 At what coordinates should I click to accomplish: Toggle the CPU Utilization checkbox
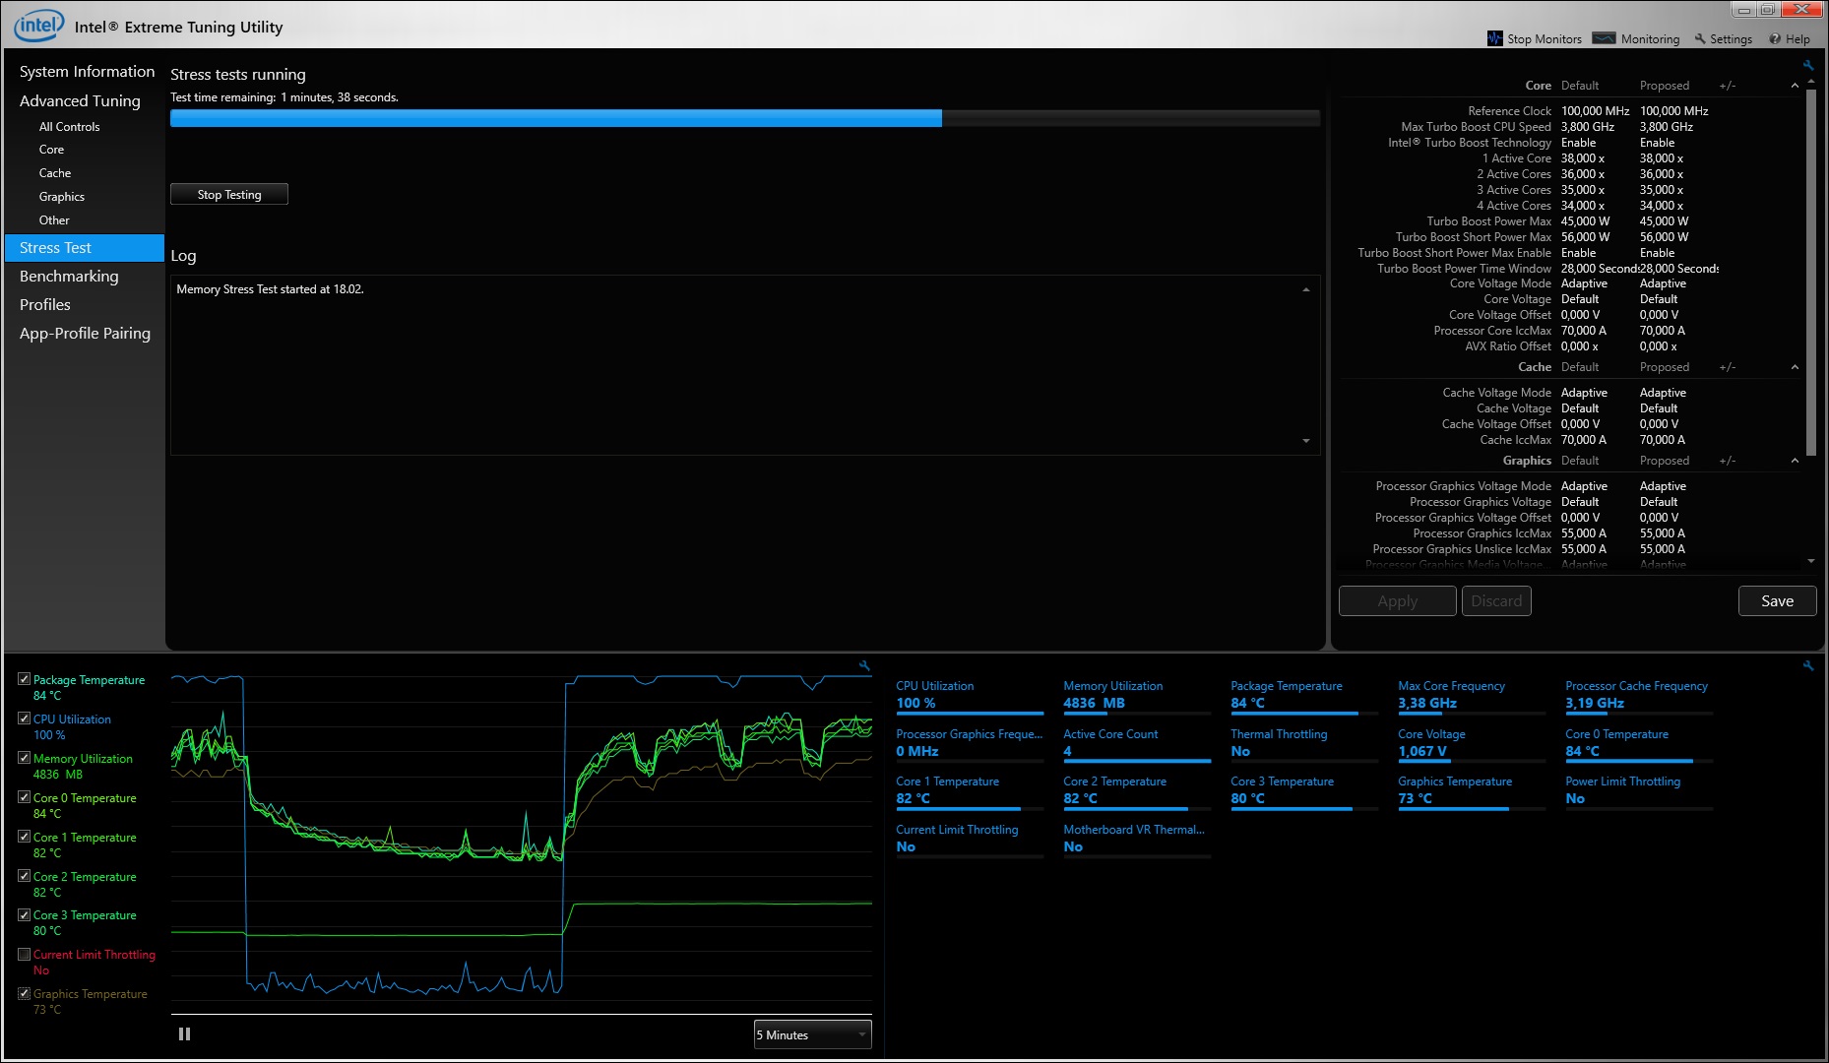pyautogui.click(x=25, y=719)
